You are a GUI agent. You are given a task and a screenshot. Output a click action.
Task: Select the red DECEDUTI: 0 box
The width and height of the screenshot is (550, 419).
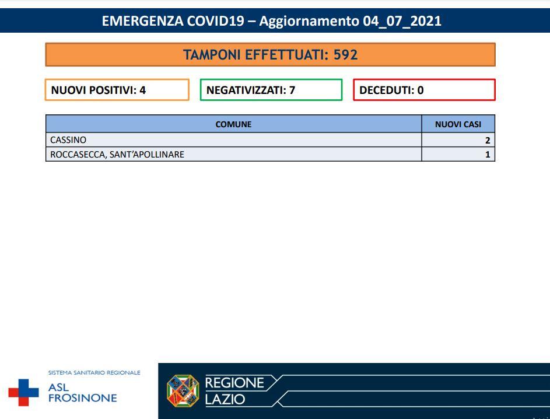[424, 90]
